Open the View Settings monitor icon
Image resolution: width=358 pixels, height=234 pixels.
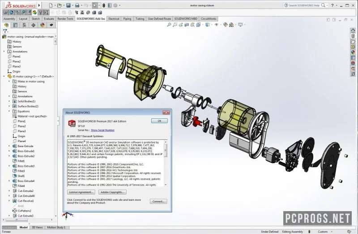pyautogui.click(x=240, y=25)
